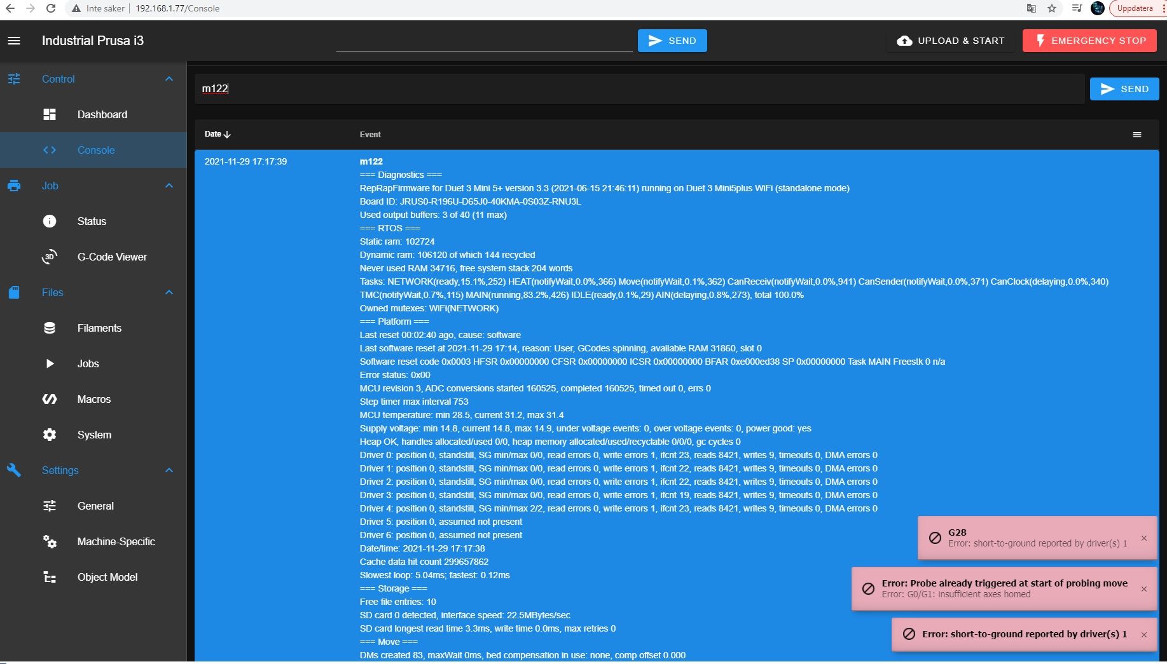The image size is (1167, 664).
Task: Click the Status info icon
Action: click(50, 221)
